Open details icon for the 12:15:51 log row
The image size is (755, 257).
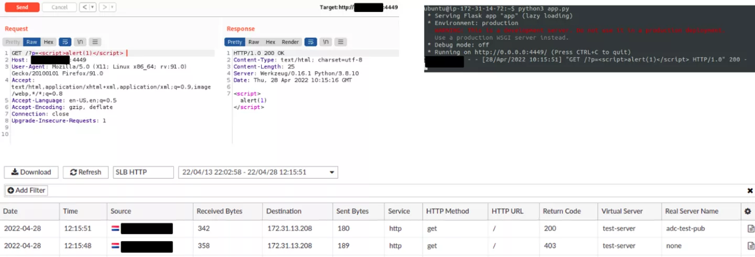pyautogui.click(x=751, y=229)
